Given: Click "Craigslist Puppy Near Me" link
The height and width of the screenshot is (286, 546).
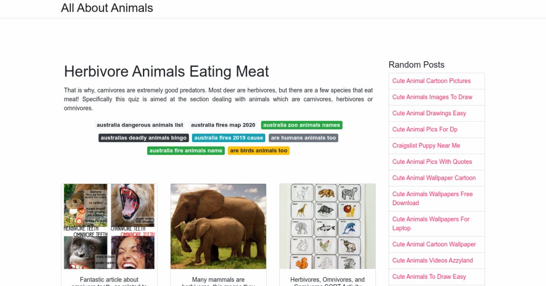Looking at the screenshot, I should 426,145.
